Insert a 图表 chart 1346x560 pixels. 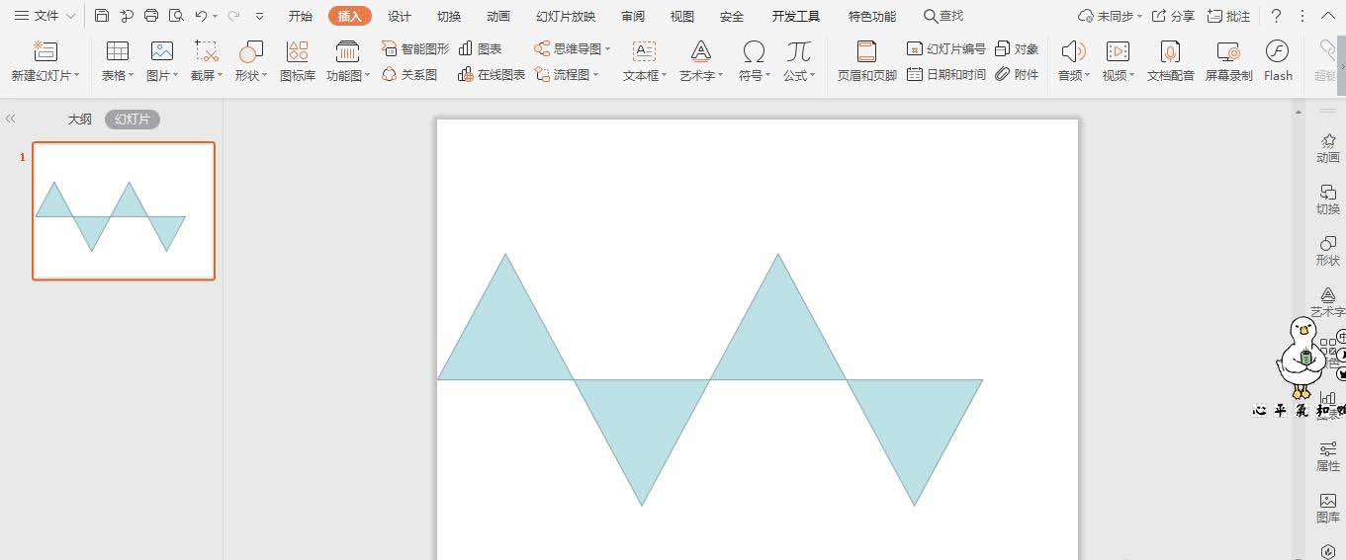(481, 48)
